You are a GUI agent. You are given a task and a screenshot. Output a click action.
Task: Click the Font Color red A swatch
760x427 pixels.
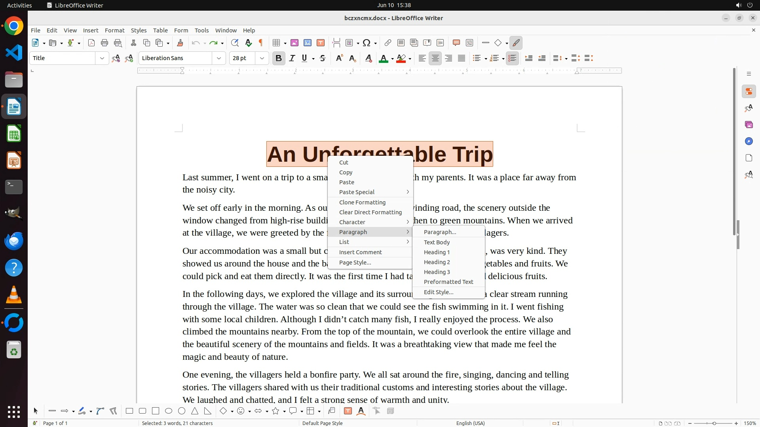pos(383,59)
